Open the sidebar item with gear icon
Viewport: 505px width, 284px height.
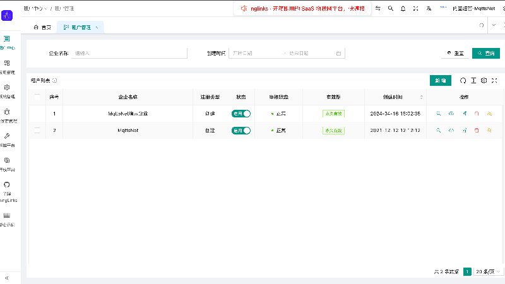7,91
